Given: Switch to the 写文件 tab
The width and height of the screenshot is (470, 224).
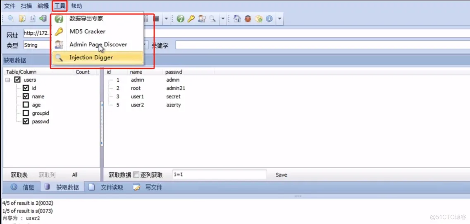Looking at the screenshot, I should pos(148,188).
